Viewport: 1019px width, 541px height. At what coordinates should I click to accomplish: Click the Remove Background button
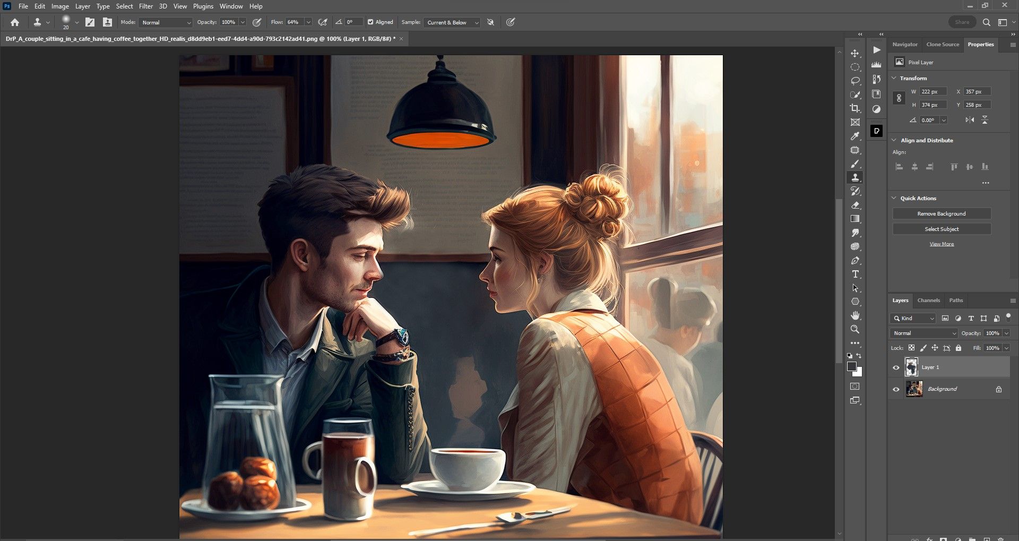[x=942, y=213]
